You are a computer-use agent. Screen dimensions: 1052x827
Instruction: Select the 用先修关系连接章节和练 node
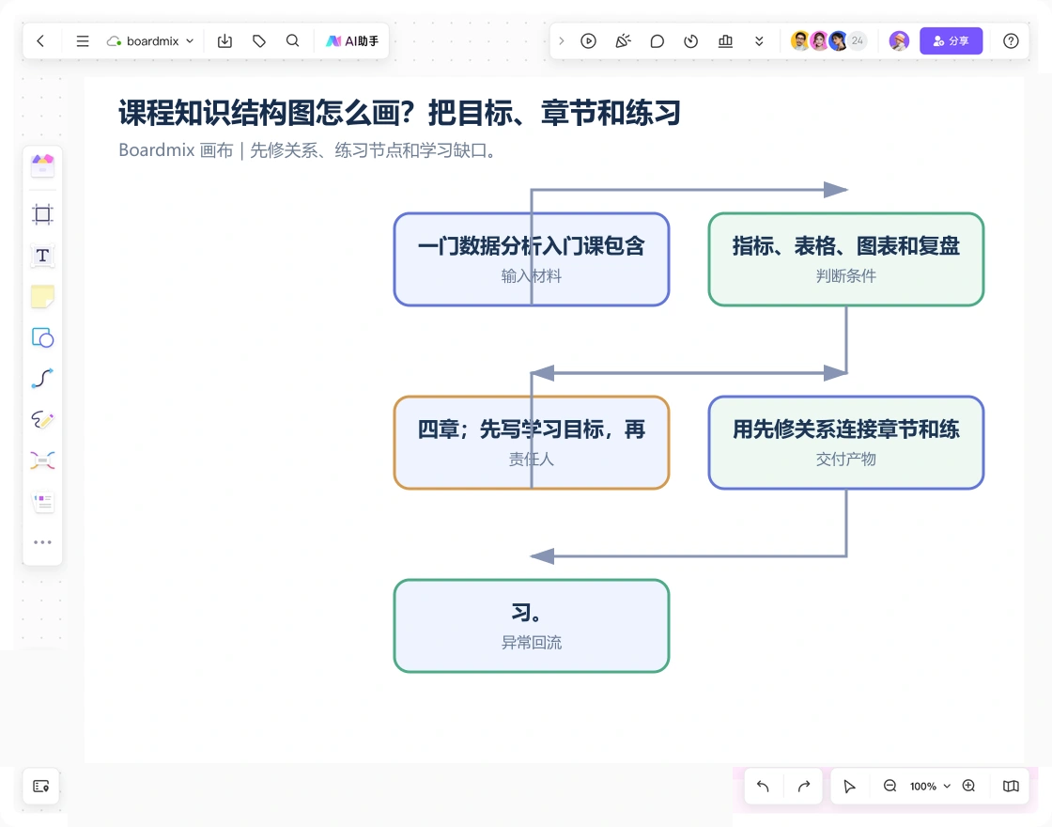[846, 443]
